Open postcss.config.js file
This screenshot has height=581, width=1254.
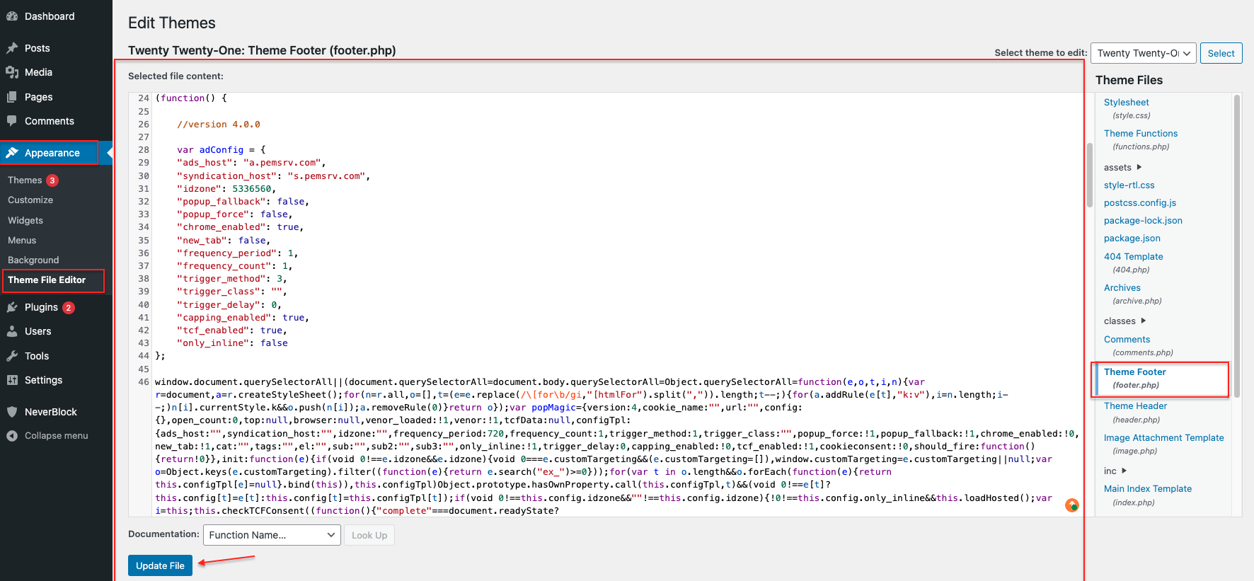[x=1140, y=203]
